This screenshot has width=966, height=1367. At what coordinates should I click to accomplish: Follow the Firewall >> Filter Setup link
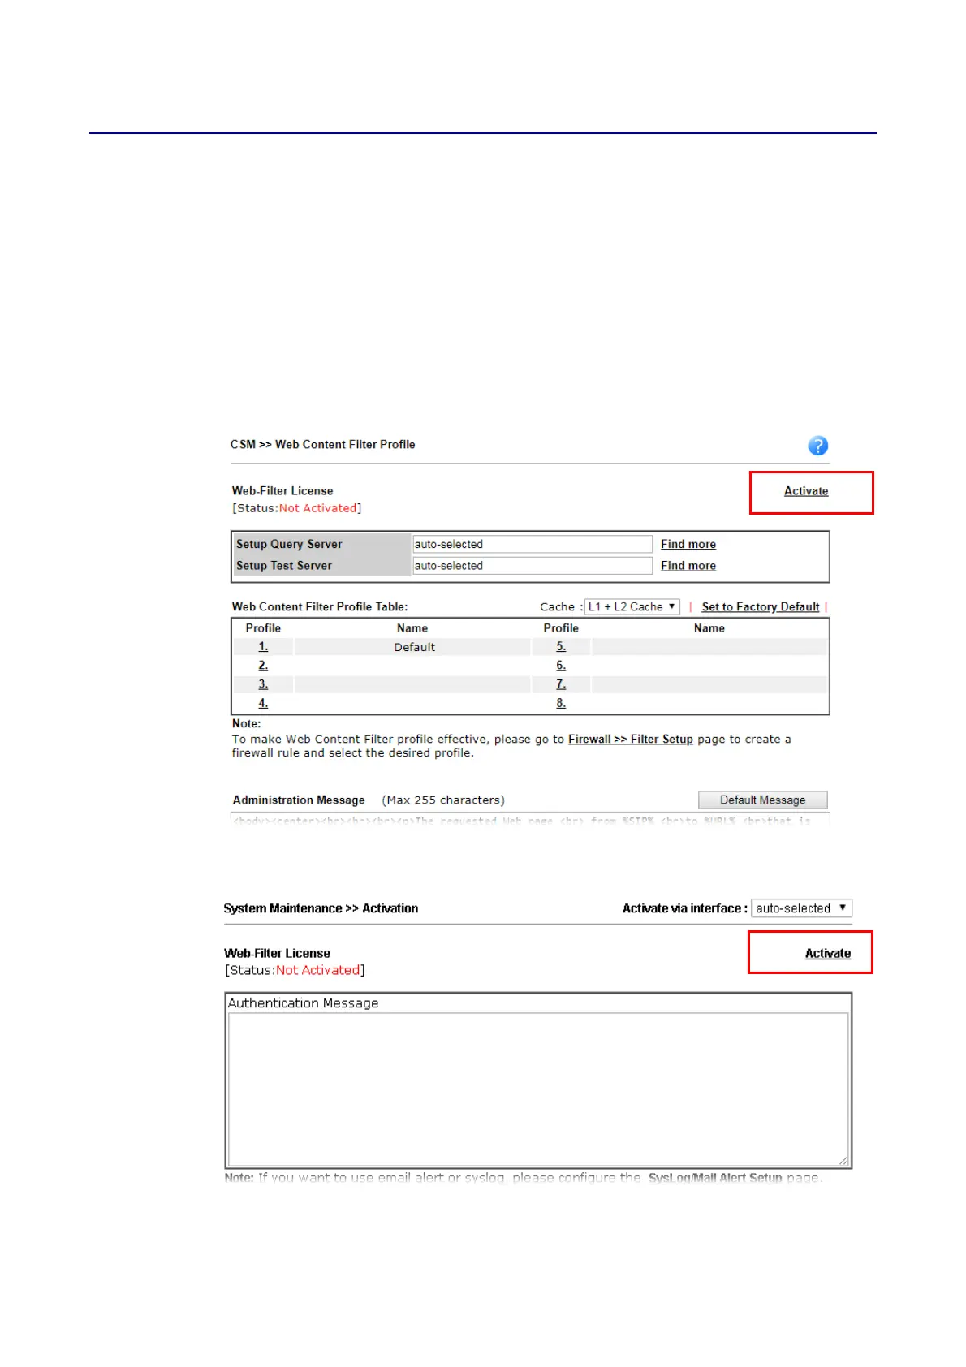tap(631, 740)
